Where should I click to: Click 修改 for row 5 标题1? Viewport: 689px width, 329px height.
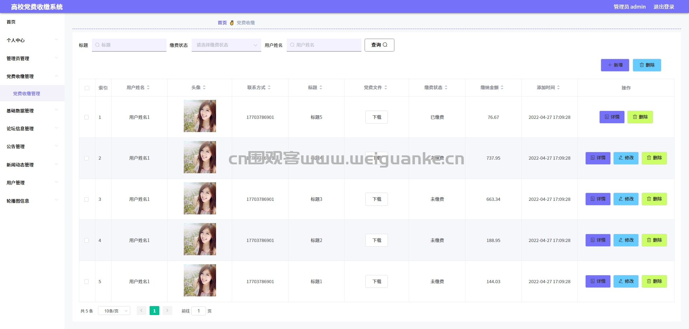(x=626, y=281)
